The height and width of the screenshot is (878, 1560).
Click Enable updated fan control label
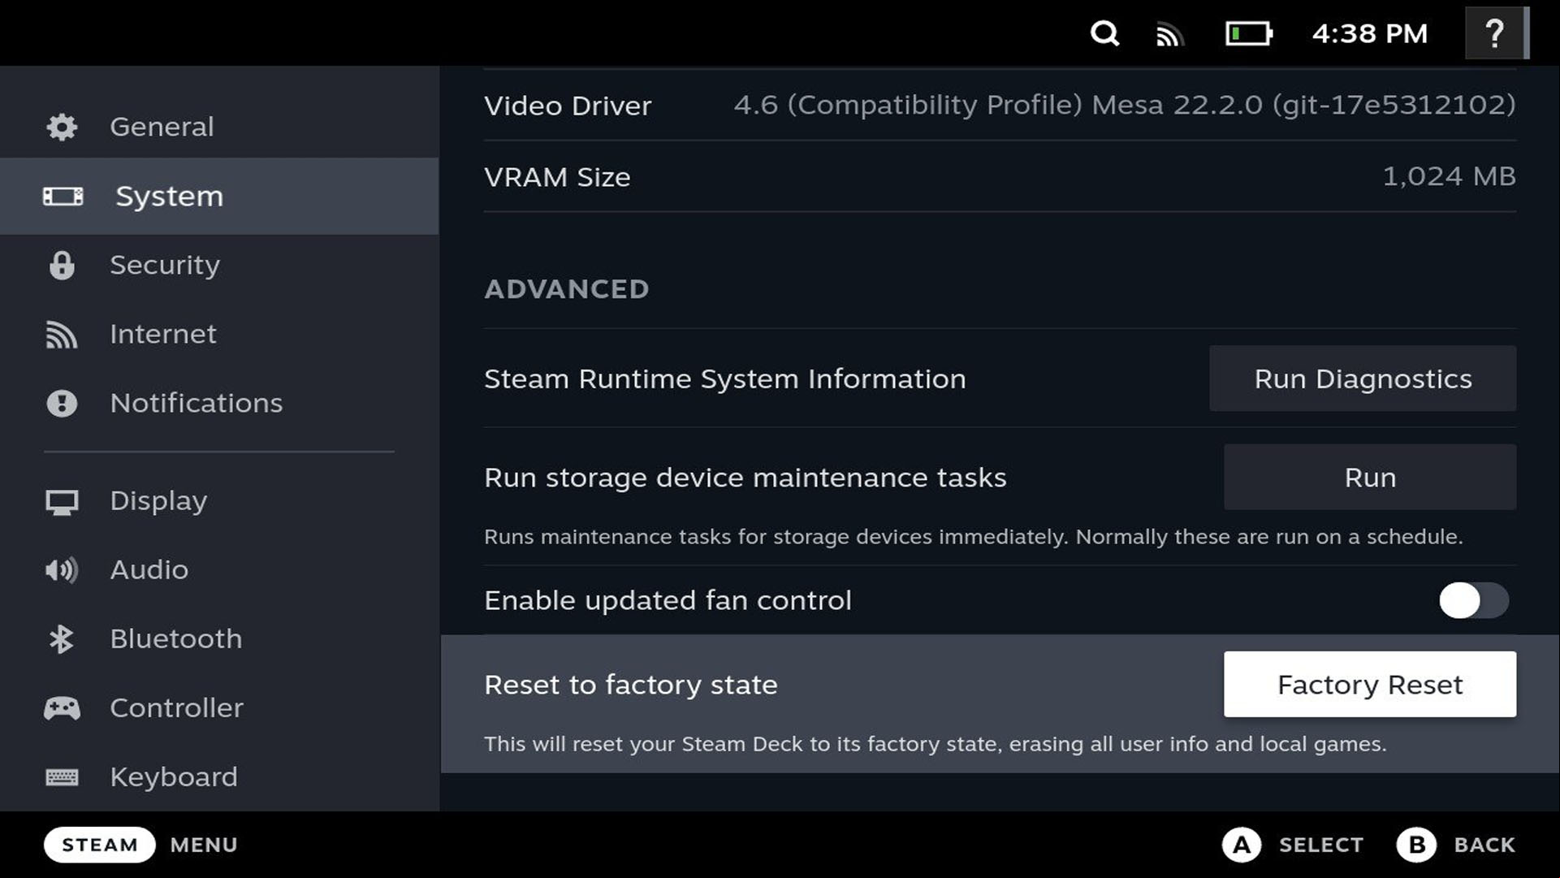click(x=668, y=600)
